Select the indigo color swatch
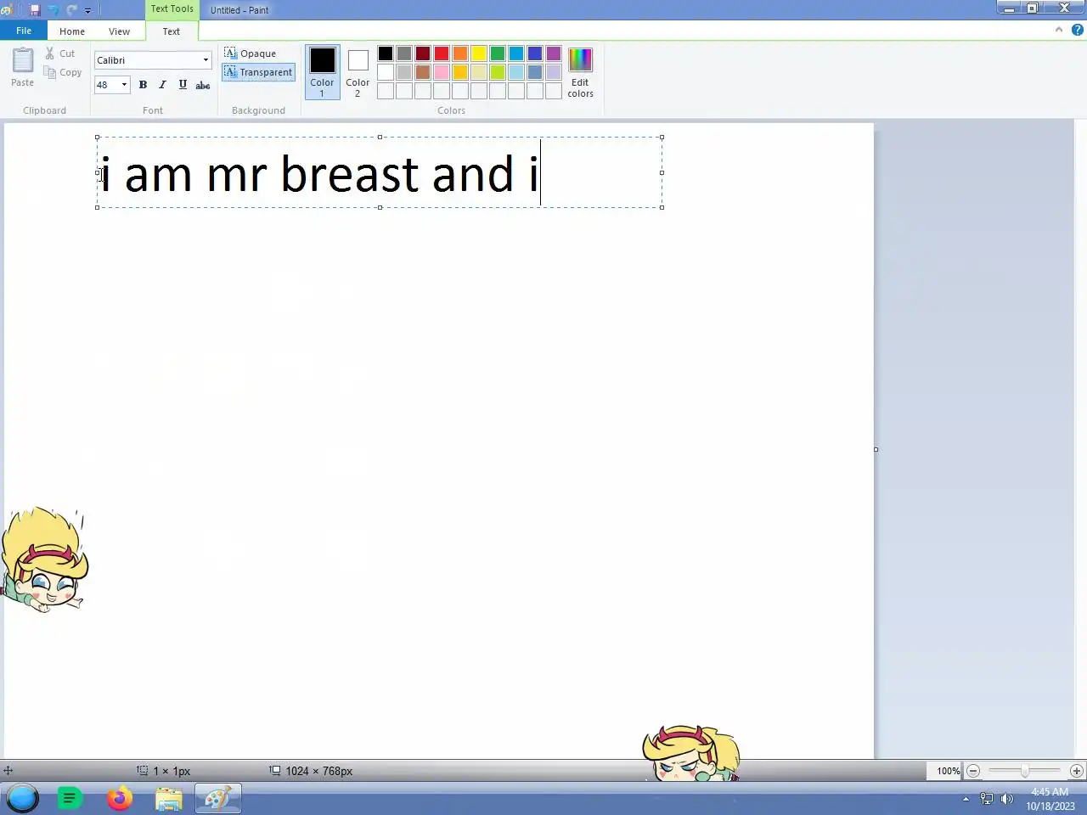This screenshot has height=815, width=1087. pyautogui.click(x=535, y=53)
